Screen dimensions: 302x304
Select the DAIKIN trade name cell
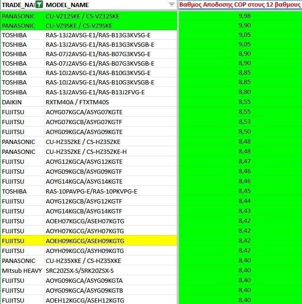(12, 102)
